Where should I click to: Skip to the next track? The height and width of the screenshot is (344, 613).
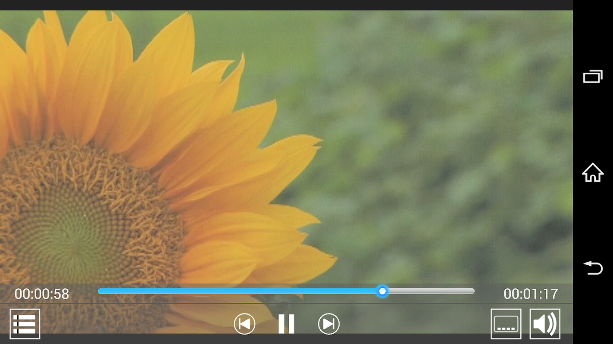point(329,324)
